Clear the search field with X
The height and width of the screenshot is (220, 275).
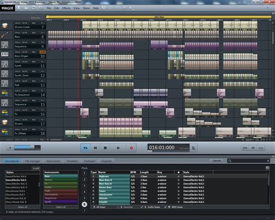click(x=268, y=161)
